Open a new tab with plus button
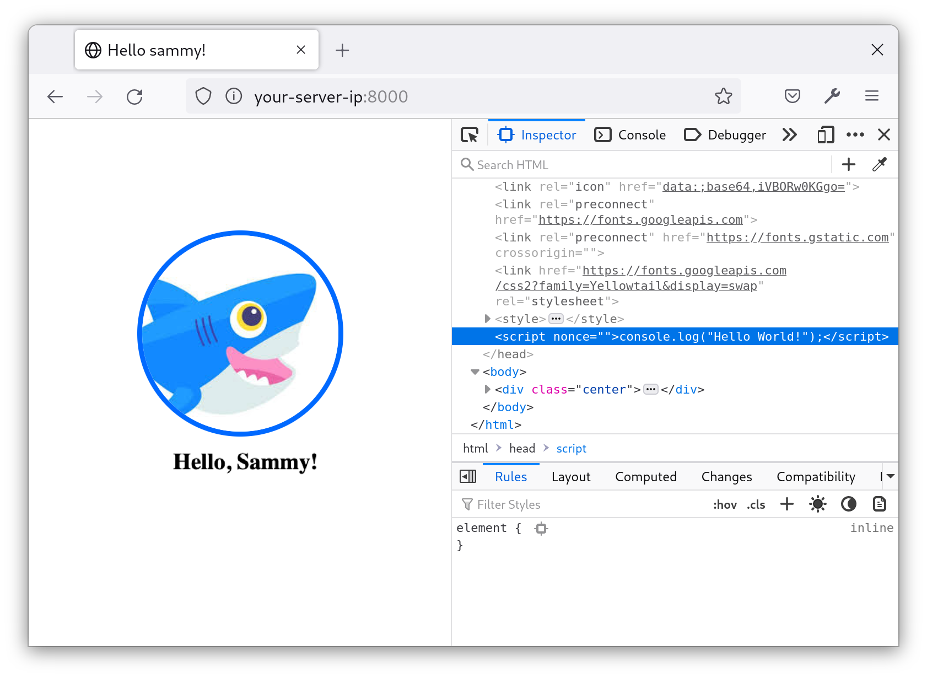 342,50
